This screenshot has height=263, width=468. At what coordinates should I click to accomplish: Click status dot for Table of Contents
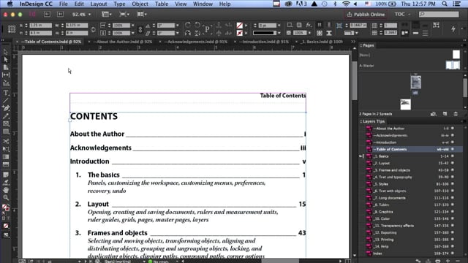(453, 149)
